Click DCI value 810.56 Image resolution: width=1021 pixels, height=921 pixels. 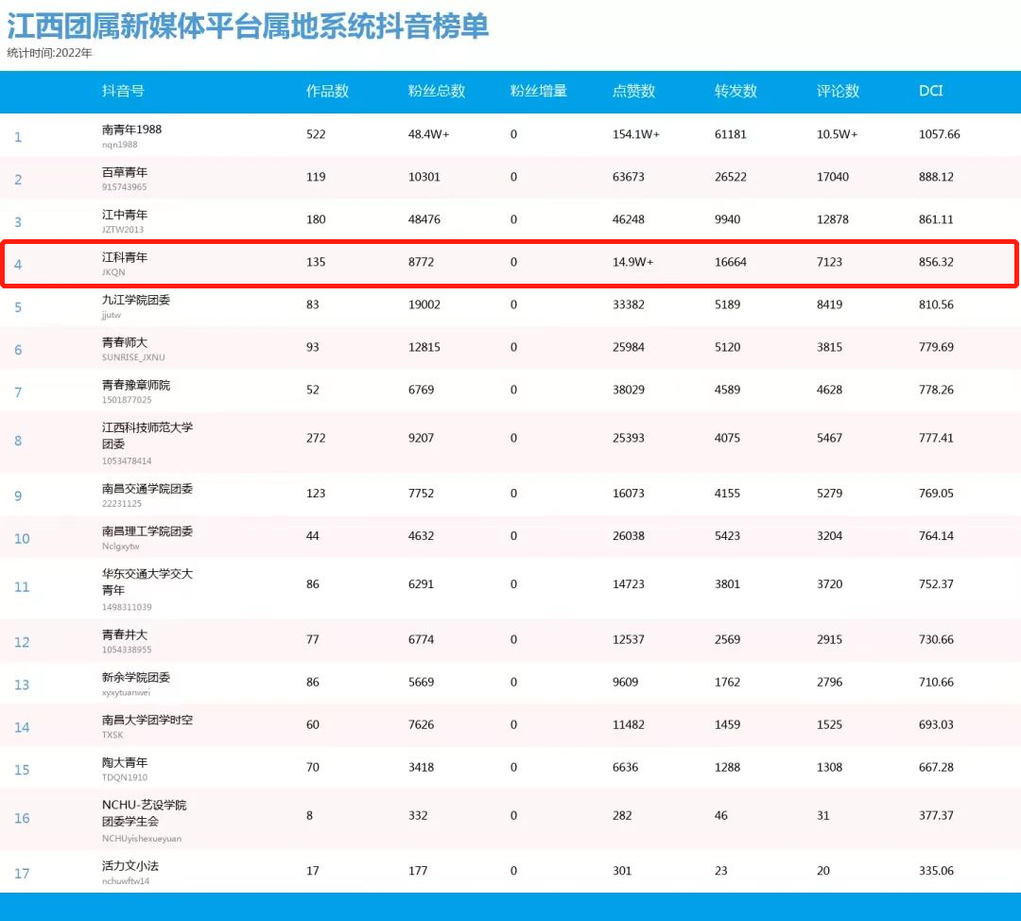[x=936, y=304]
